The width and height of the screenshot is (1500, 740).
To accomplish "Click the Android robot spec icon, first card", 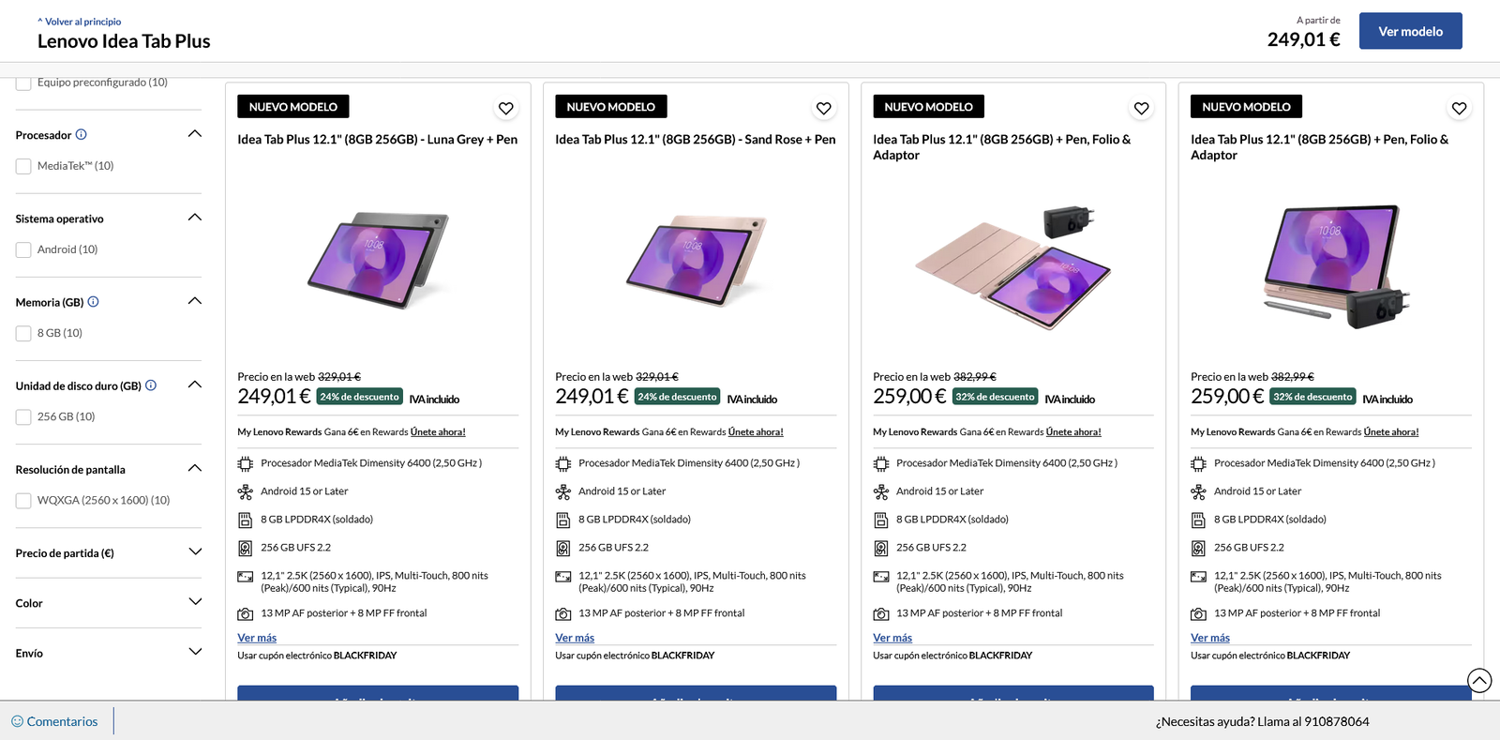I will pos(245,491).
